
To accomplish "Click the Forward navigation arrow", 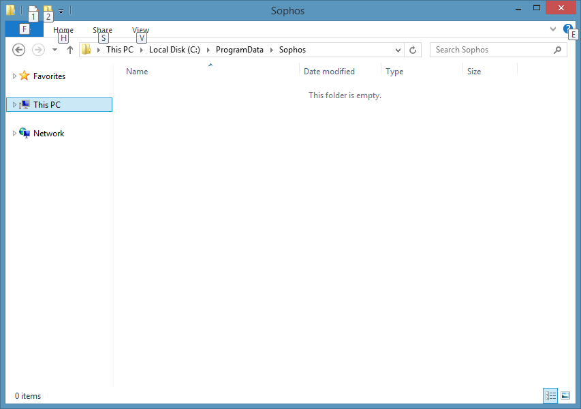I will tap(38, 50).
